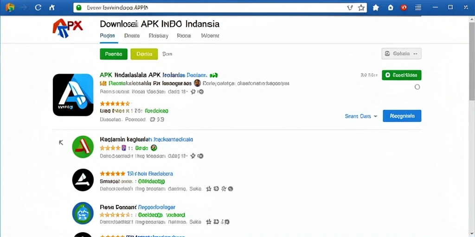The image size is (475, 237).
Task: Click the star icon after 'Sake' in blue robot app row
Action: pyautogui.click(x=208, y=222)
